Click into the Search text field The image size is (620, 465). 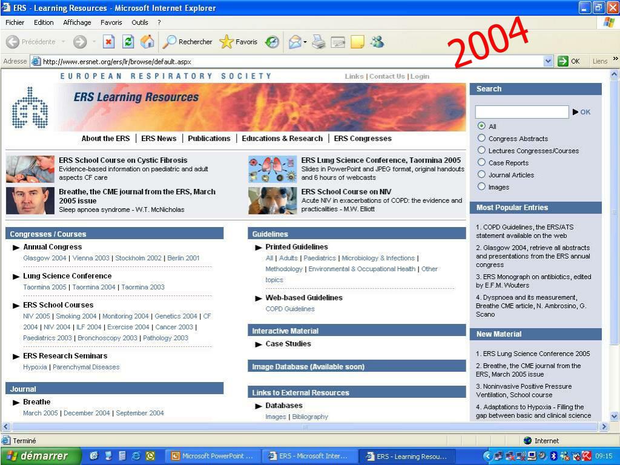point(522,112)
